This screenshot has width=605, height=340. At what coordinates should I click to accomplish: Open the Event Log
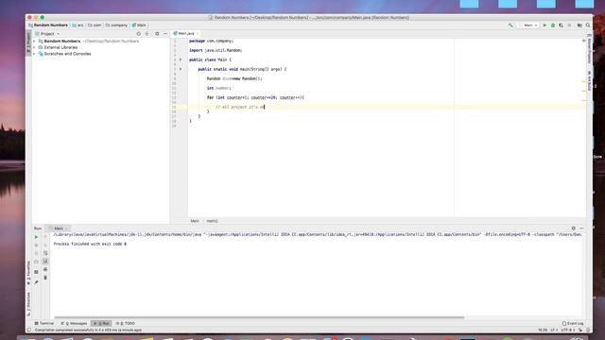(573, 323)
